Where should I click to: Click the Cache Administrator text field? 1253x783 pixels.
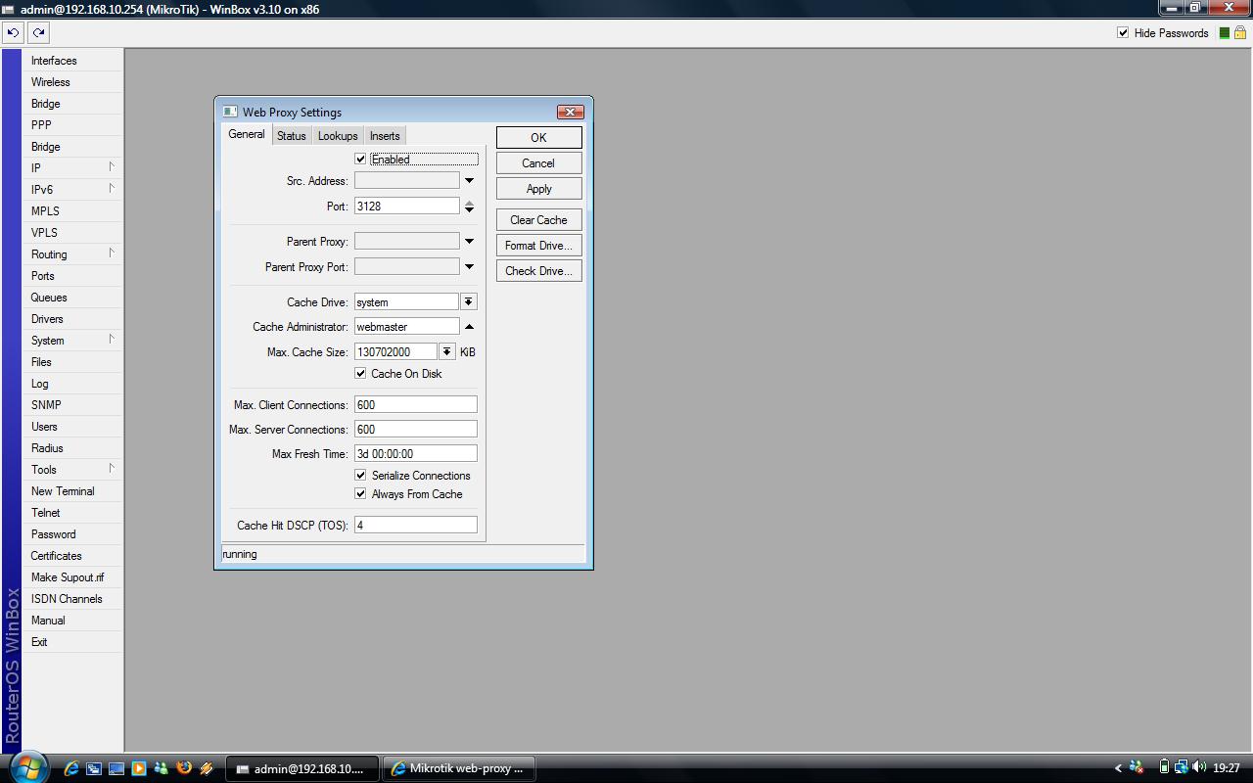[406, 327]
